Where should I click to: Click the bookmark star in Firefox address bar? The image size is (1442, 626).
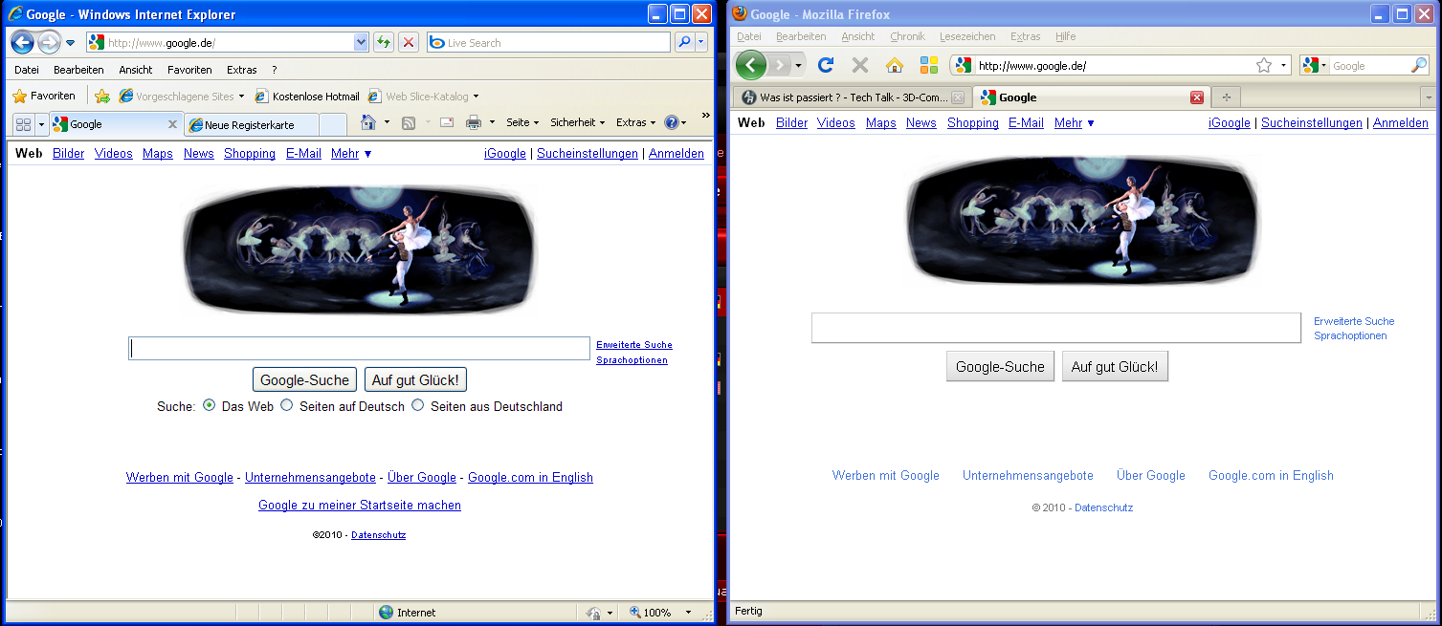click(1264, 65)
